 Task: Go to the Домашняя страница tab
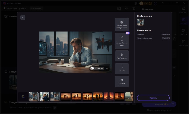point(15,8)
